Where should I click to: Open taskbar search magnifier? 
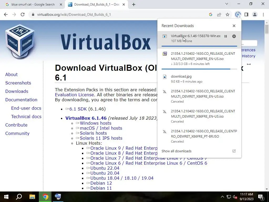[19, 197]
